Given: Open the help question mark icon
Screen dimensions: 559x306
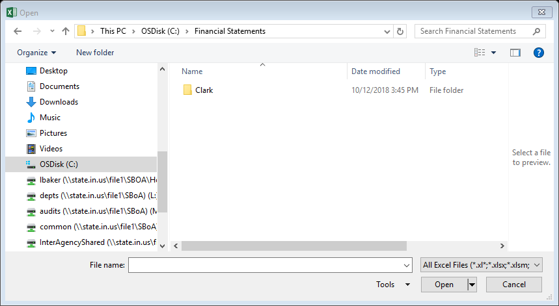Looking at the screenshot, I should point(539,53).
